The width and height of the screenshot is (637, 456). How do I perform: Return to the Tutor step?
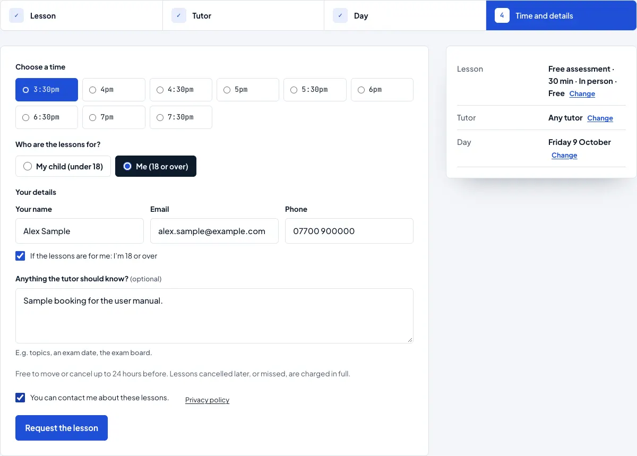click(243, 15)
